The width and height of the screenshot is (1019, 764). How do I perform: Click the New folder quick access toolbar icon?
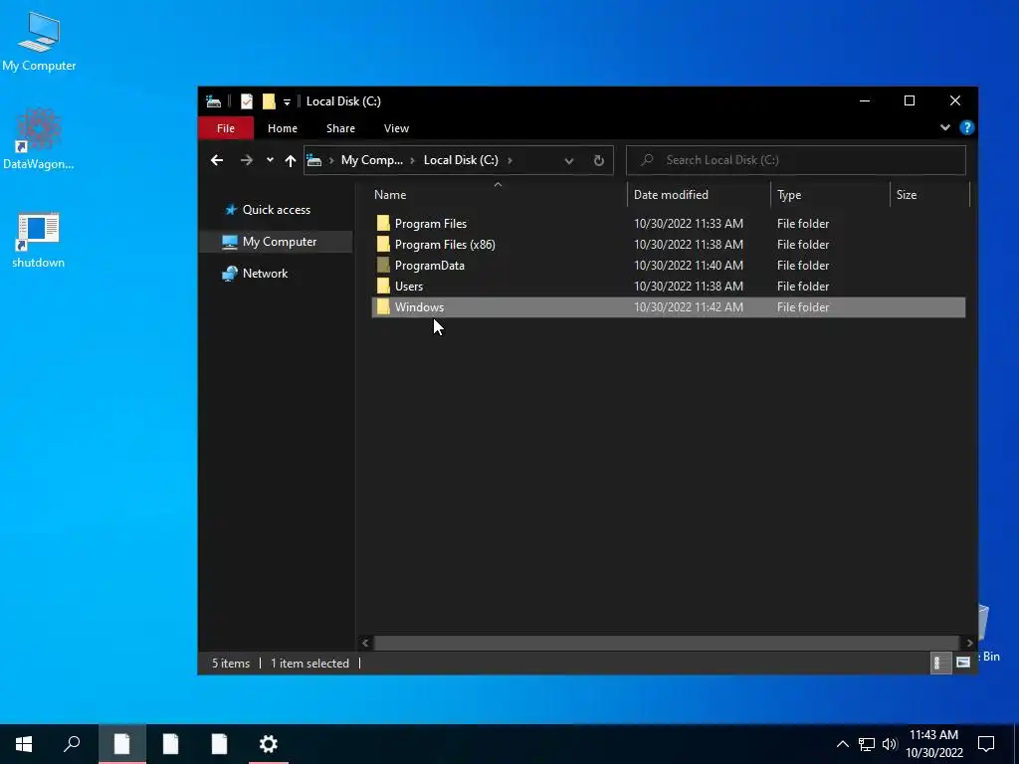pyautogui.click(x=269, y=101)
